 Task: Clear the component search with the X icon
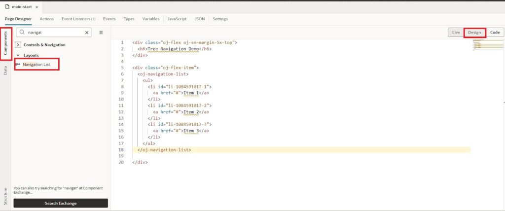tap(87, 33)
